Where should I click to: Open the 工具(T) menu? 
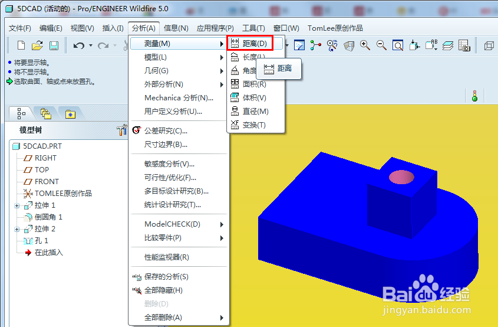(253, 28)
